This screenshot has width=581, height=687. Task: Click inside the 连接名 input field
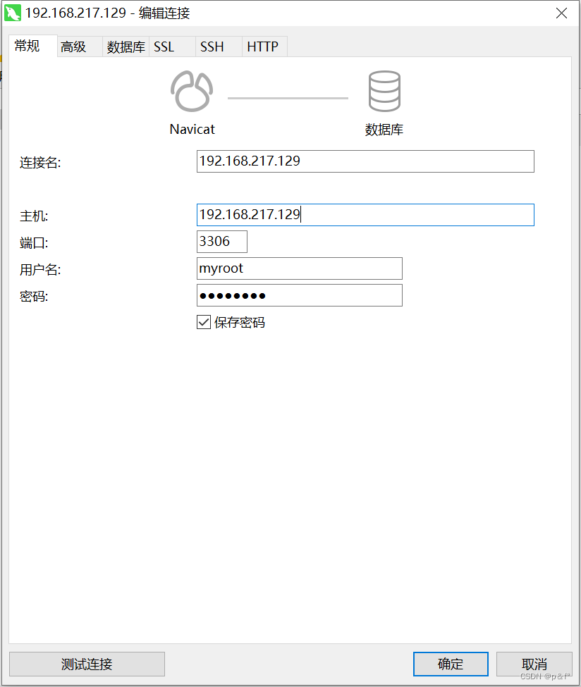pos(365,161)
